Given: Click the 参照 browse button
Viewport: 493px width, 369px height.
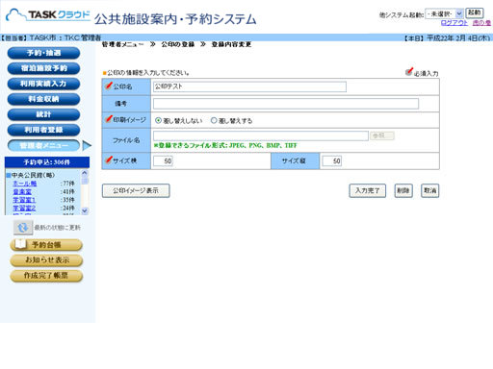Looking at the screenshot, I should (382, 135).
